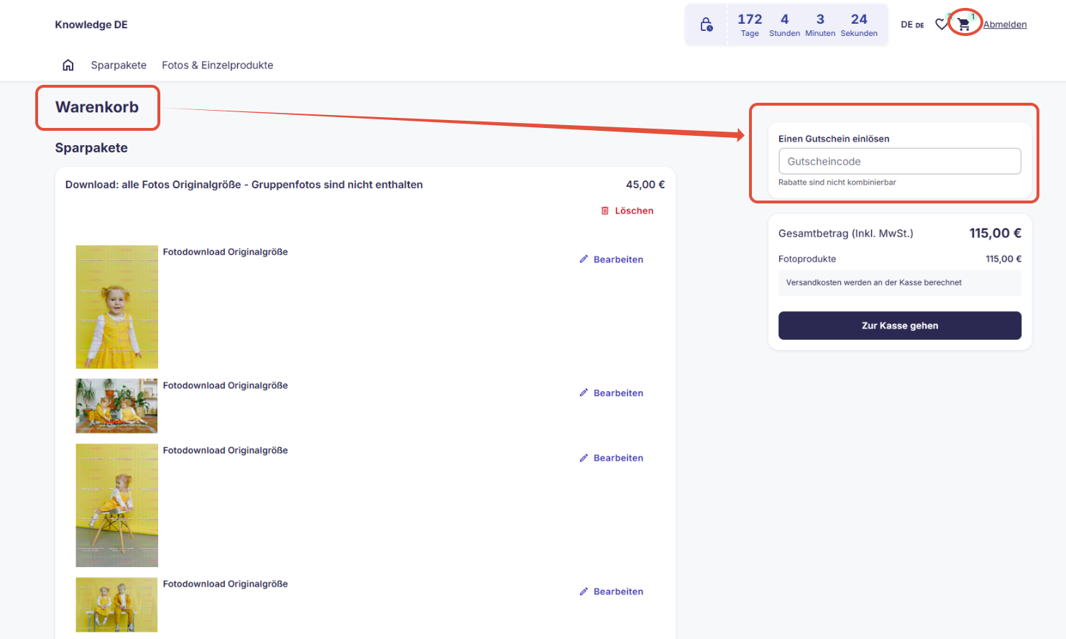Open Fotos & Einzelprodukte menu
This screenshot has width=1066, height=639.
point(217,65)
